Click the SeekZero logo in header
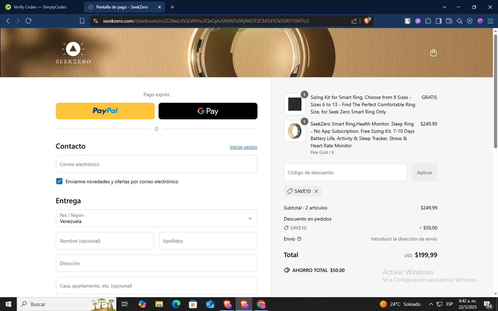 (x=73, y=53)
